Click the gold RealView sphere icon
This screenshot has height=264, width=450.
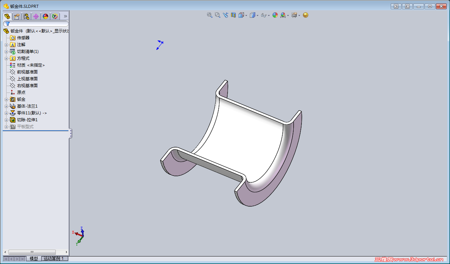[x=306, y=15]
